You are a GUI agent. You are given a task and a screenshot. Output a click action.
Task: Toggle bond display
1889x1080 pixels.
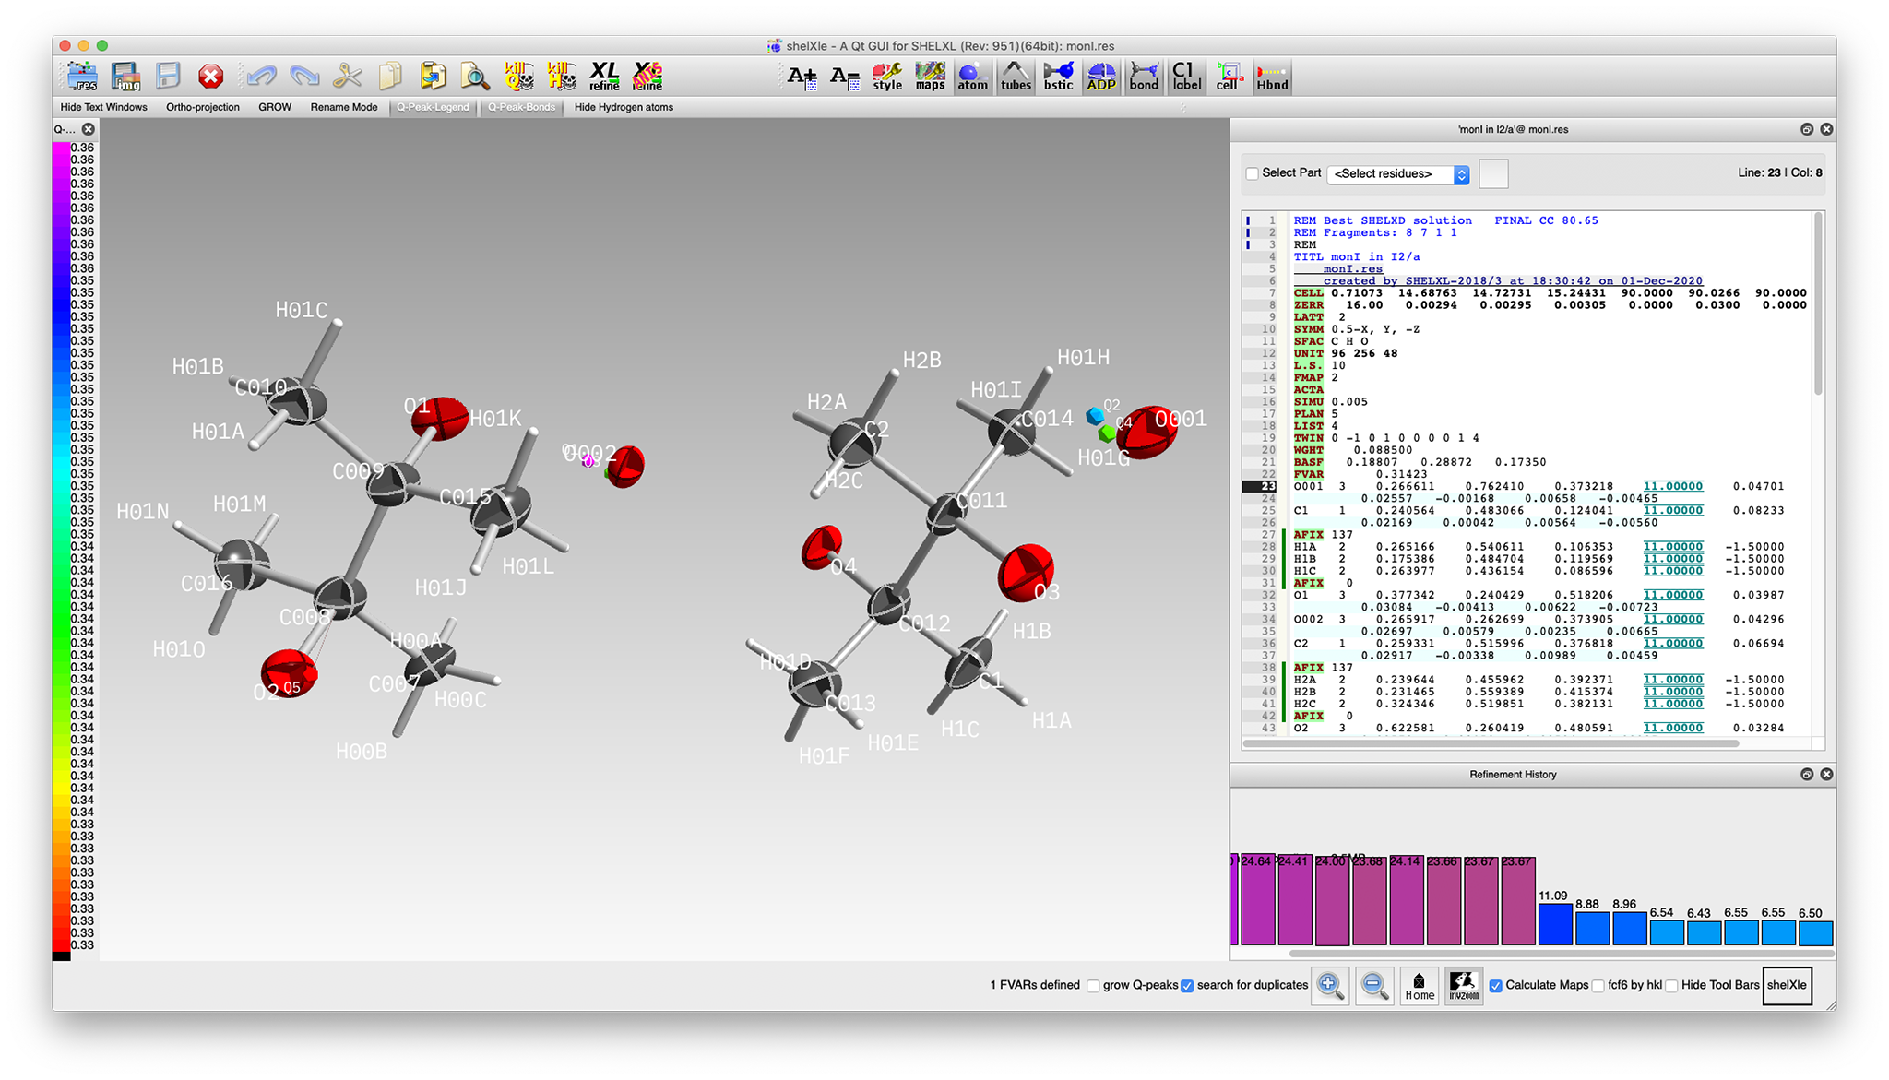1144,77
